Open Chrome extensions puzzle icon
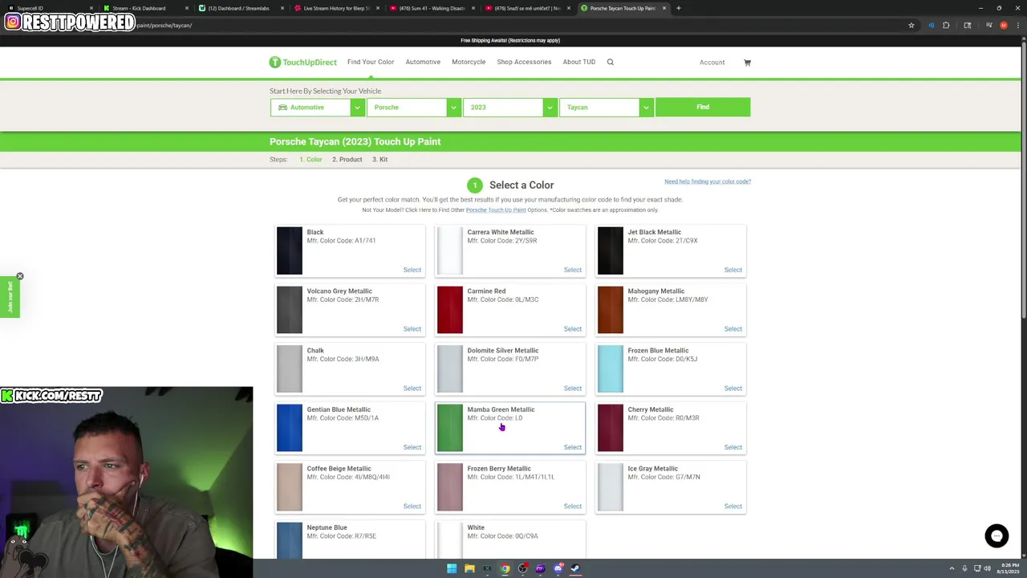The width and height of the screenshot is (1027, 578). pyautogui.click(x=946, y=25)
